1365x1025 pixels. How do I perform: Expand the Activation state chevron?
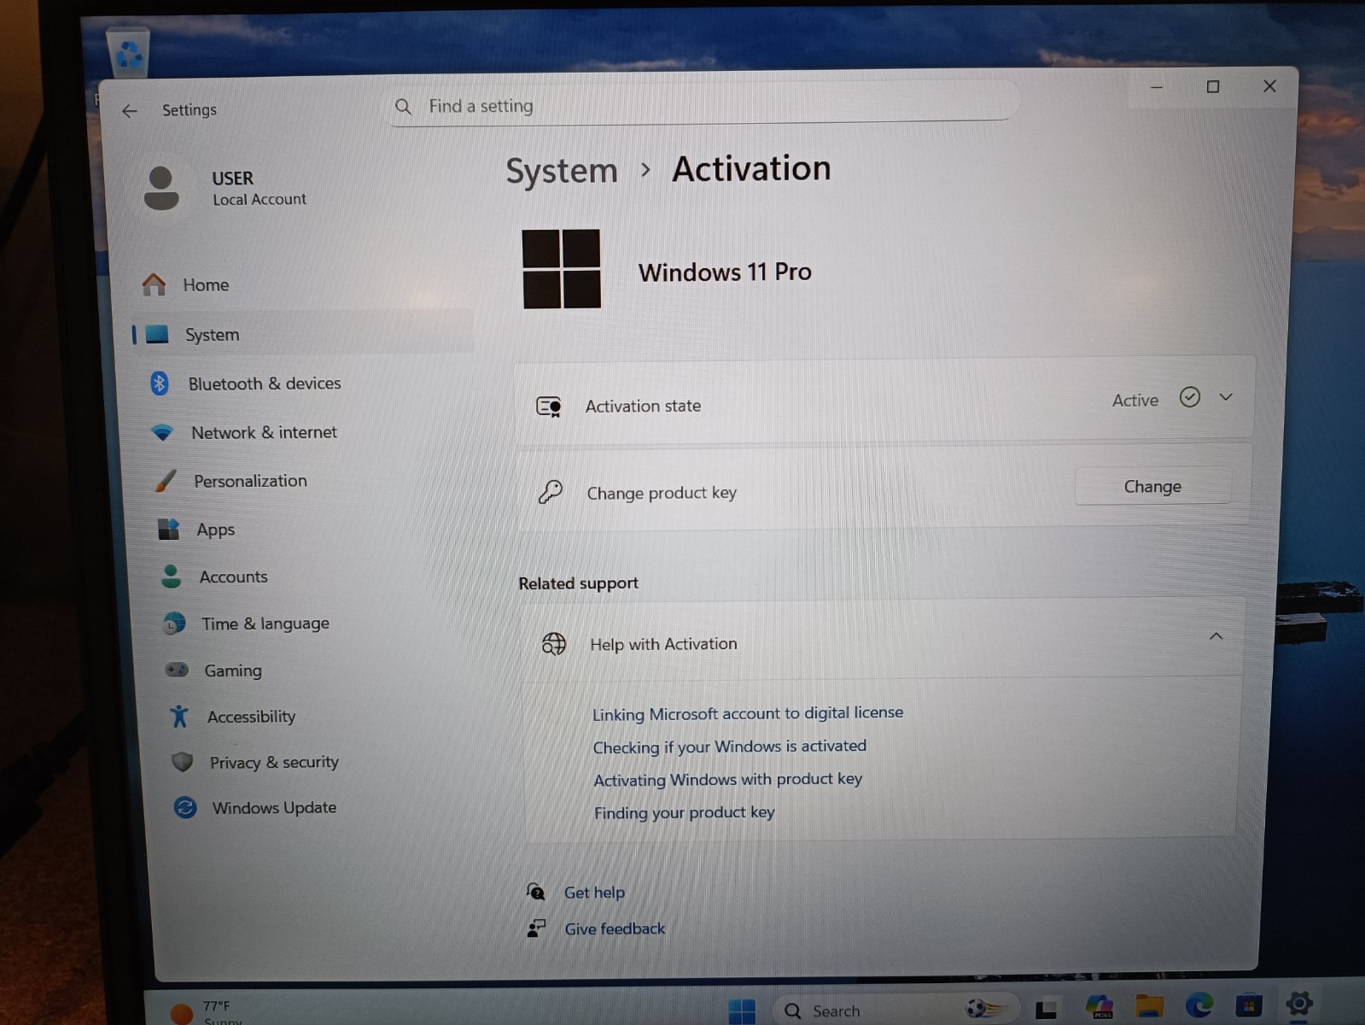click(1226, 397)
